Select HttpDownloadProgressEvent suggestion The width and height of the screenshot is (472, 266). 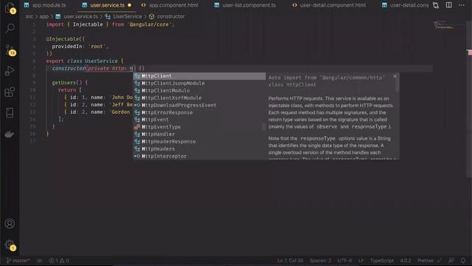pyautogui.click(x=200, y=105)
